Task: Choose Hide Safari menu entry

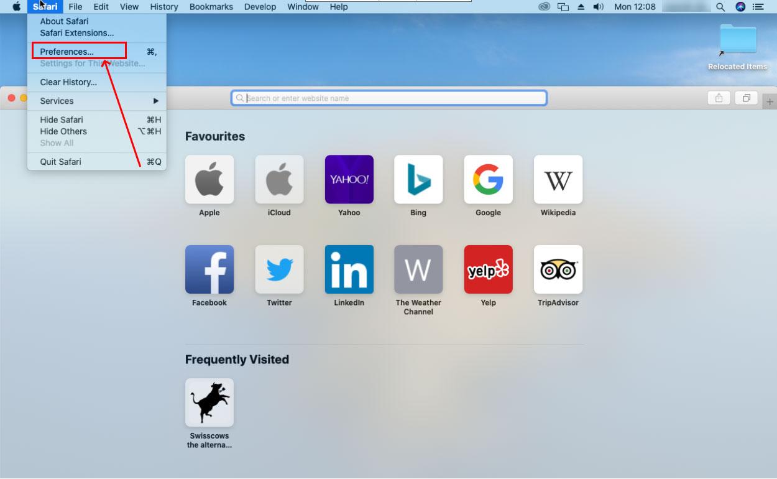Action: coord(97,119)
